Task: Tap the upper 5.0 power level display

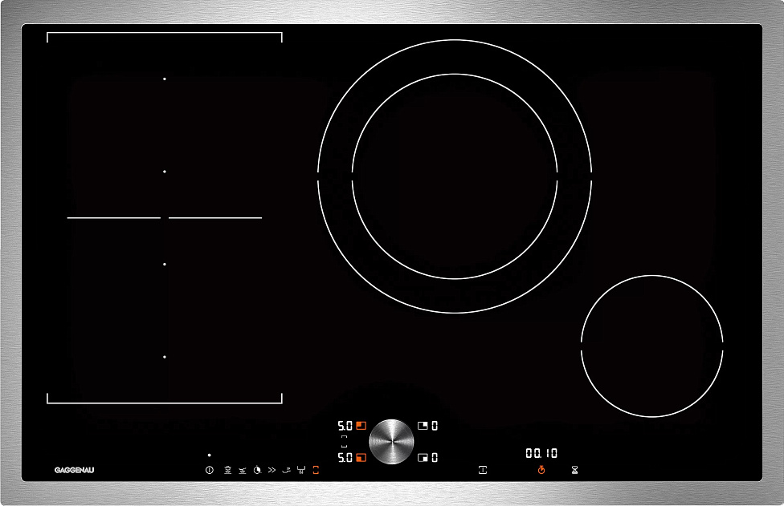Action: coord(345,426)
